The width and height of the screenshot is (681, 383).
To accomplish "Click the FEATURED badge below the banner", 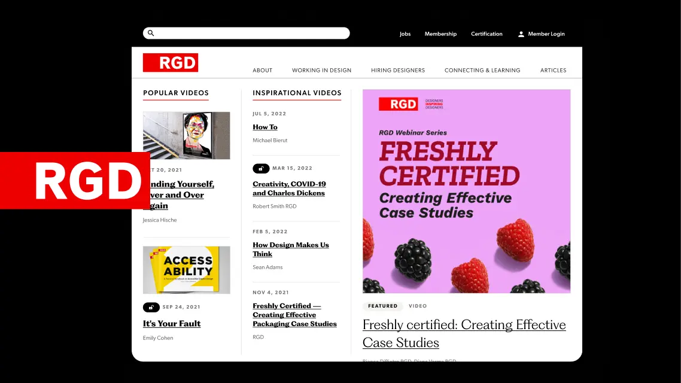I will click(382, 306).
